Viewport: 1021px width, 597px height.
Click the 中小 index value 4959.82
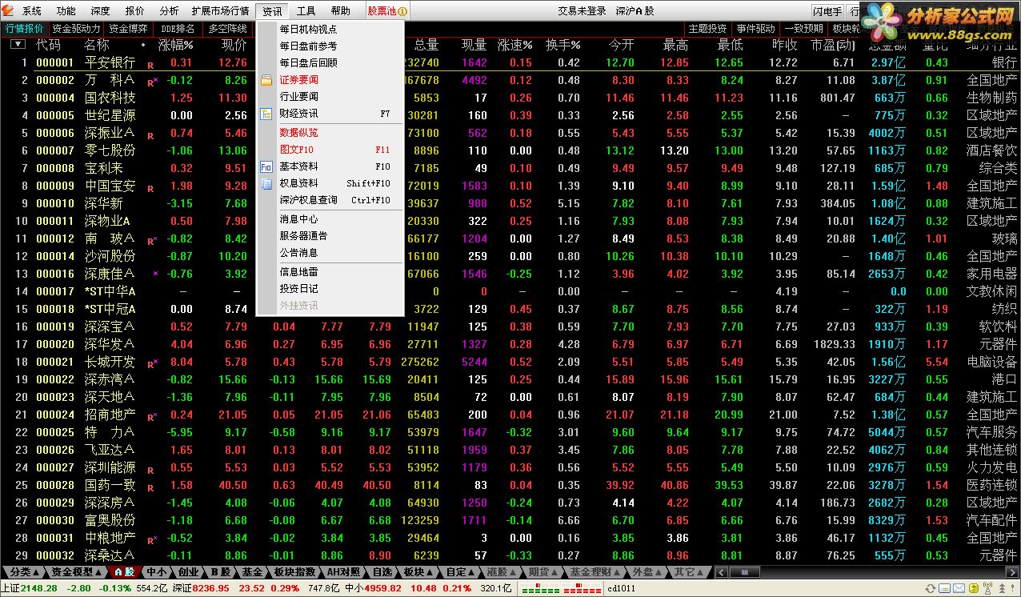(x=384, y=588)
